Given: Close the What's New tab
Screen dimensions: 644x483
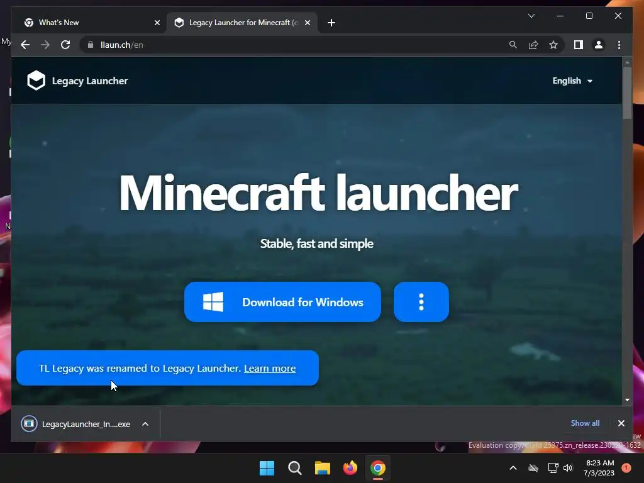Looking at the screenshot, I should point(157,23).
